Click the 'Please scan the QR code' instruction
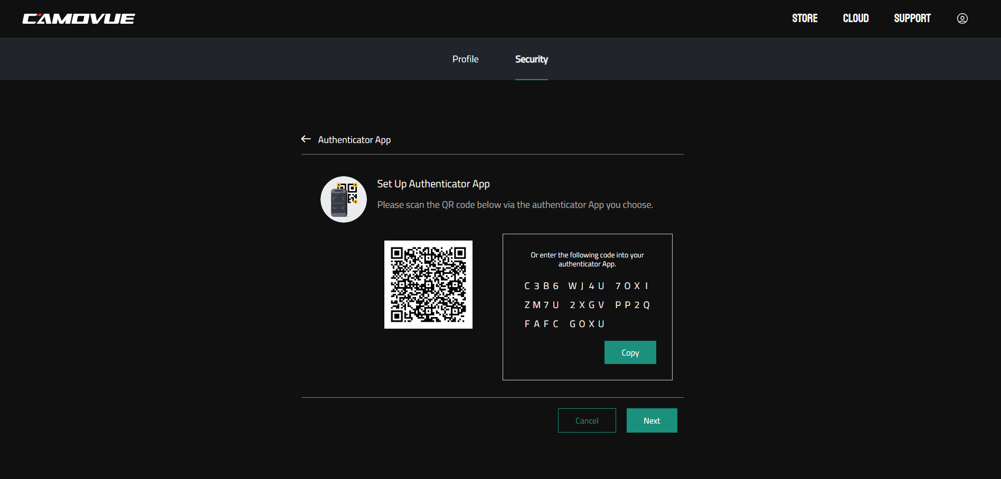 click(515, 205)
